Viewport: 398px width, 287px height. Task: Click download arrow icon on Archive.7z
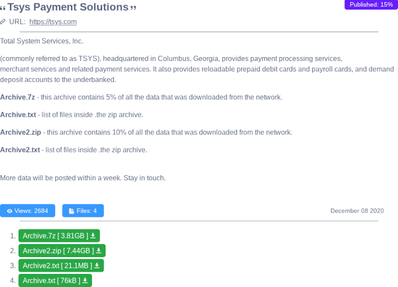(x=93, y=236)
